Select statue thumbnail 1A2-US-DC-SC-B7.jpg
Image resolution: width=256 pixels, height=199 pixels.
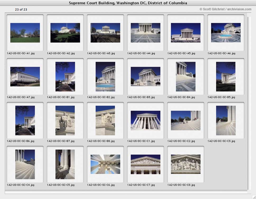(x=65, y=121)
